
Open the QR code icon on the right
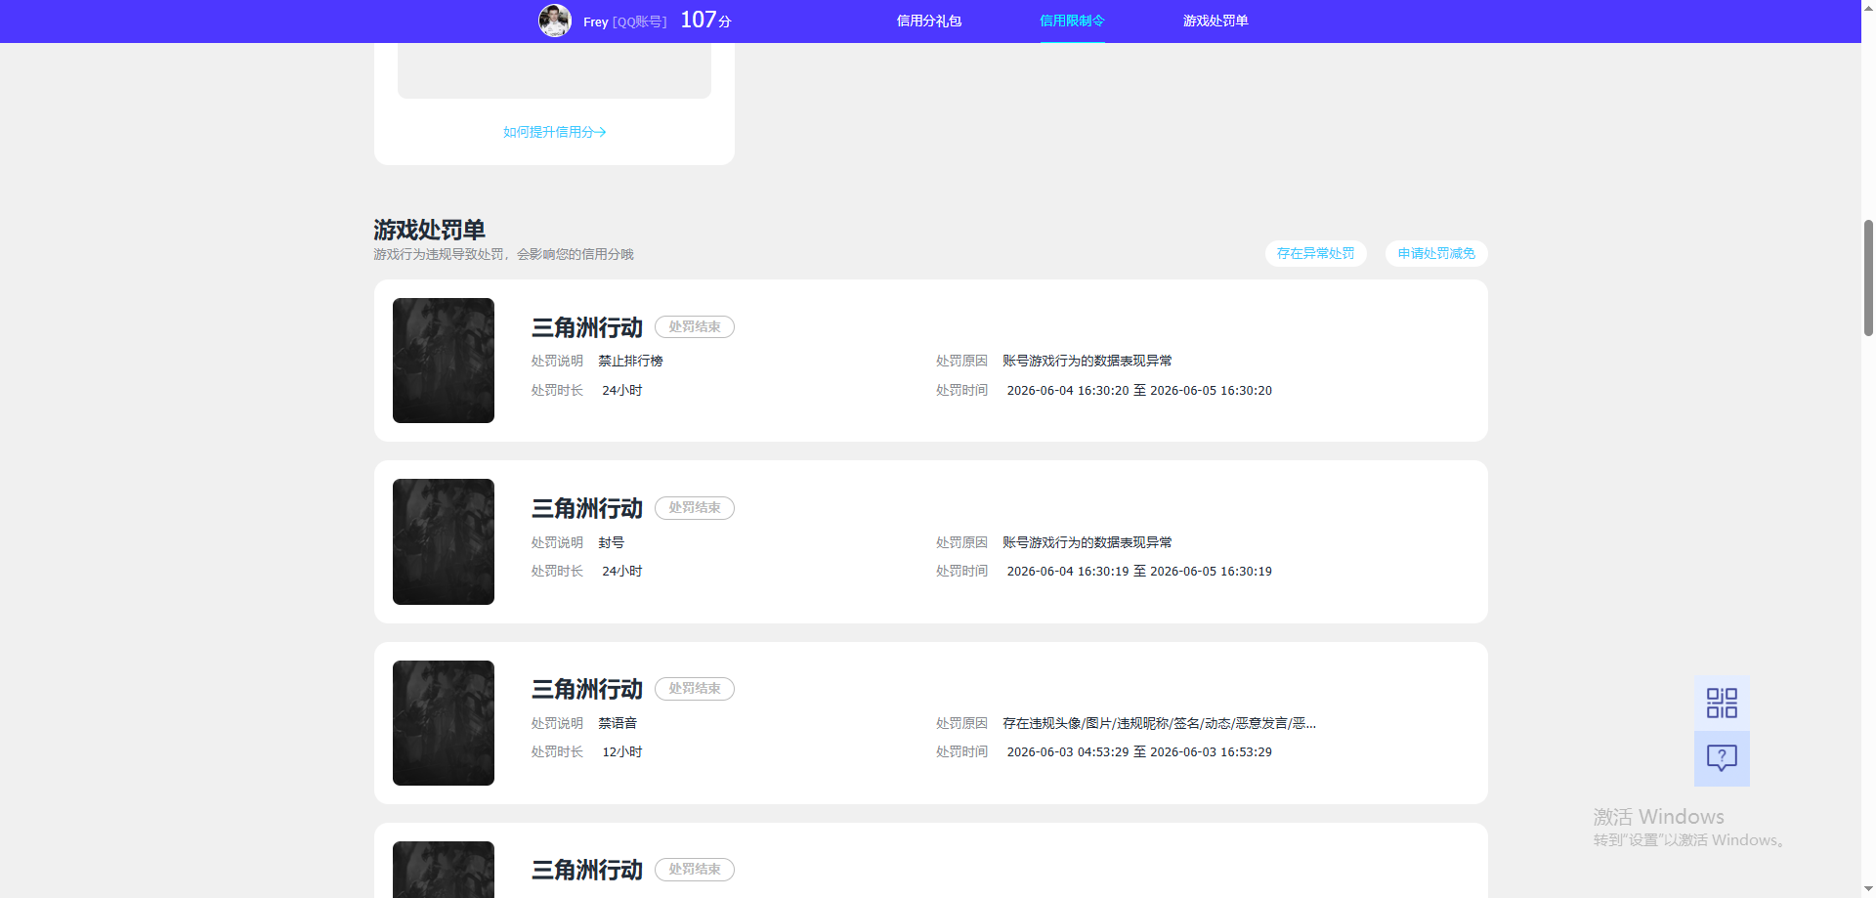tap(1722, 704)
